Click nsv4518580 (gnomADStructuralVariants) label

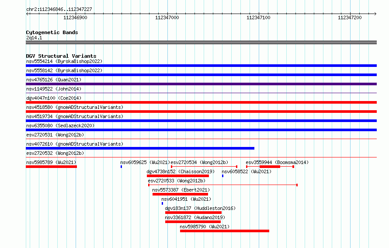(75, 107)
